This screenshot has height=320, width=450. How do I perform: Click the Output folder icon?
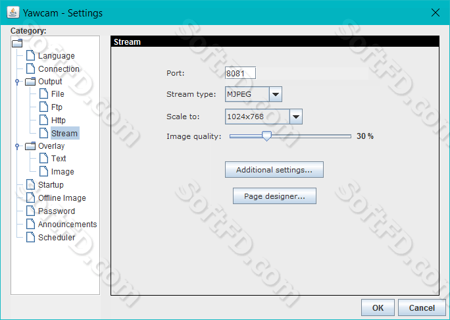point(30,82)
